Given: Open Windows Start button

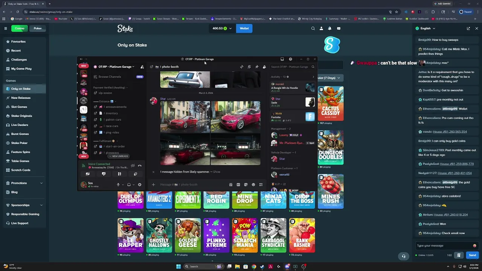Looking at the screenshot, I should click(178, 266).
